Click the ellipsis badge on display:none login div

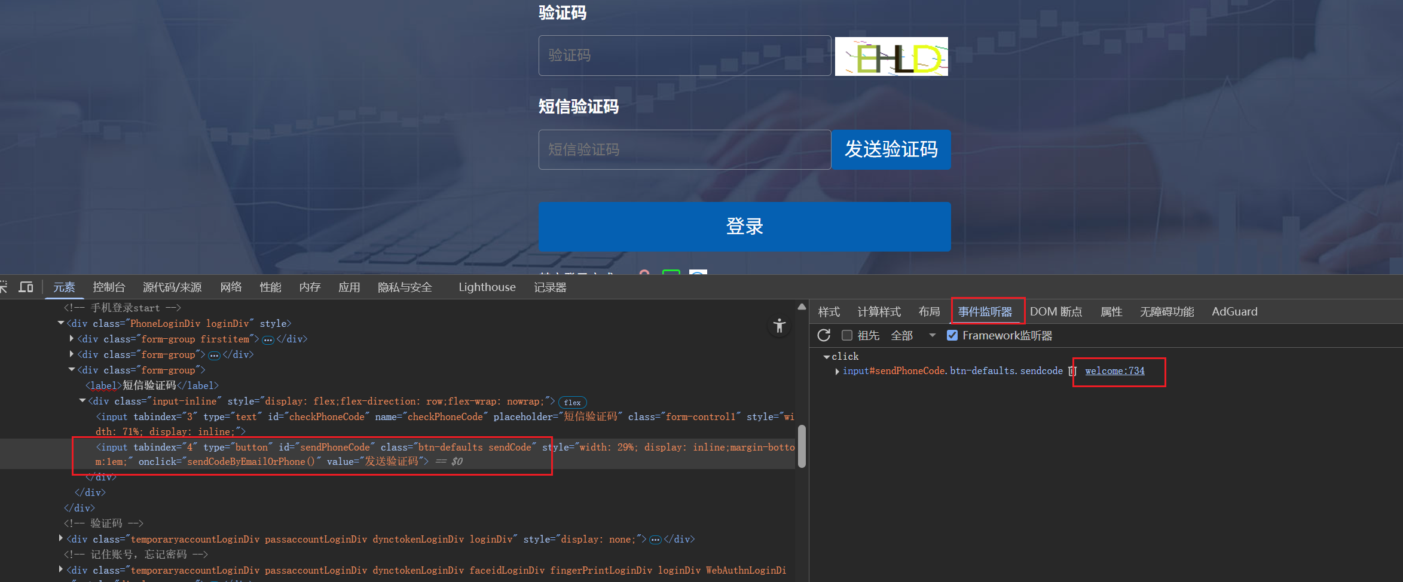point(655,540)
